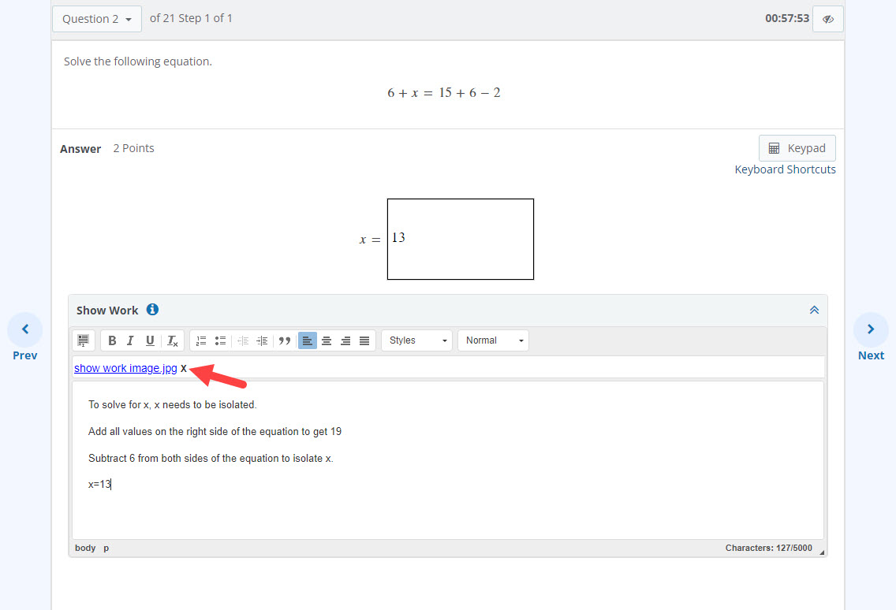Toggle left text alignment
Screen dimensions: 896x610
pos(308,340)
